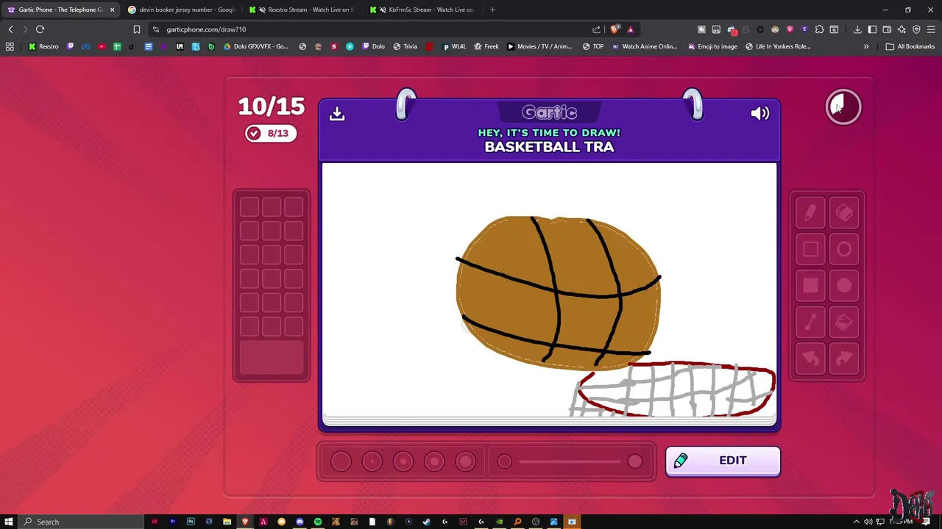Choose the filled rectangle shape tool
The height and width of the screenshot is (529, 942).
(810, 286)
